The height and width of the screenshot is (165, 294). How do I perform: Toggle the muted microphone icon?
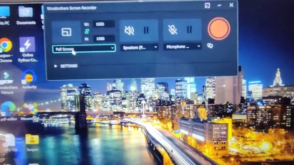173,29
